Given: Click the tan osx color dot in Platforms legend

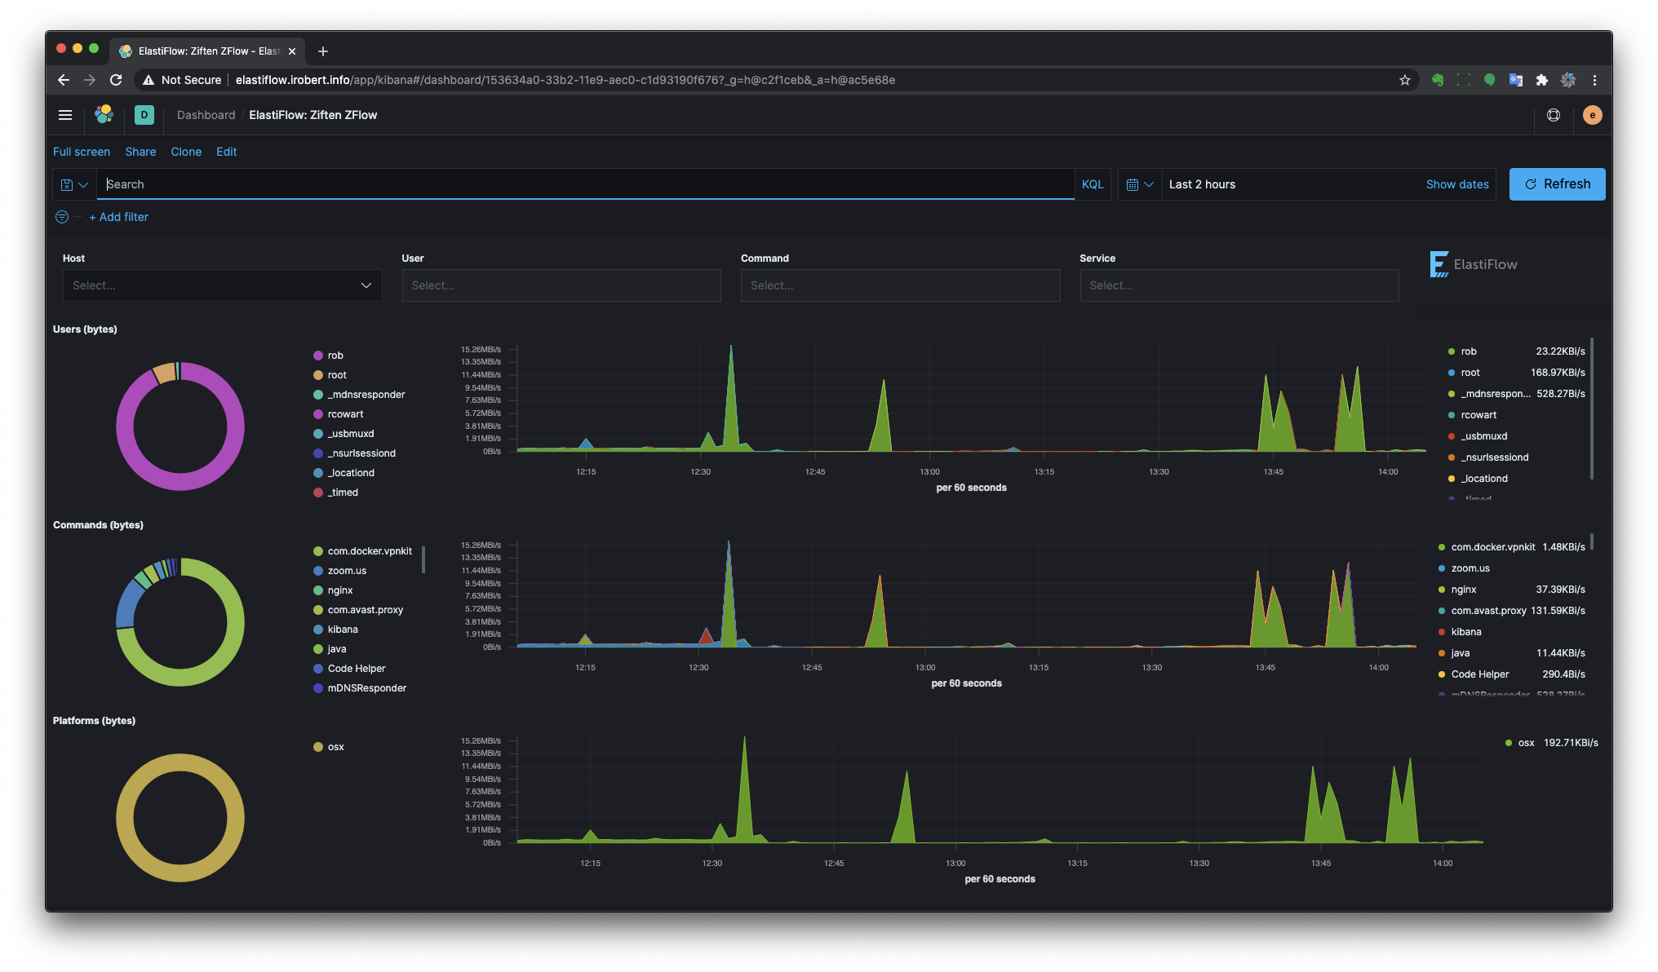Looking at the screenshot, I should [x=318, y=747].
